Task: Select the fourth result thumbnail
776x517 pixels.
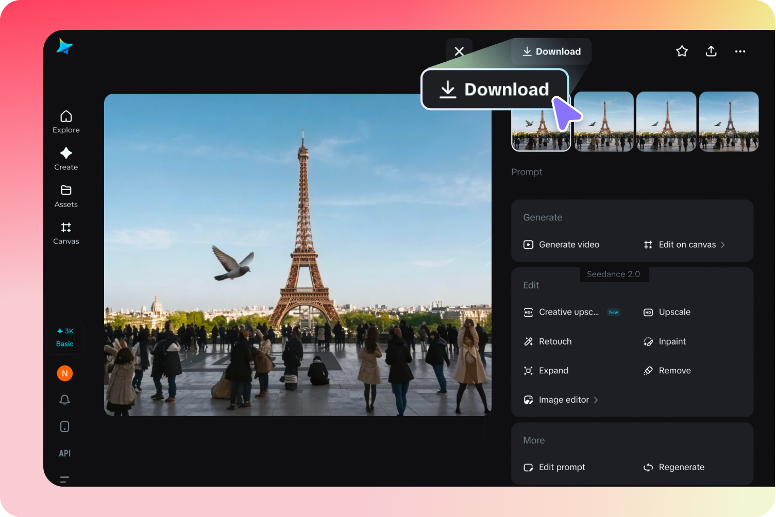Action: coord(729,122)
